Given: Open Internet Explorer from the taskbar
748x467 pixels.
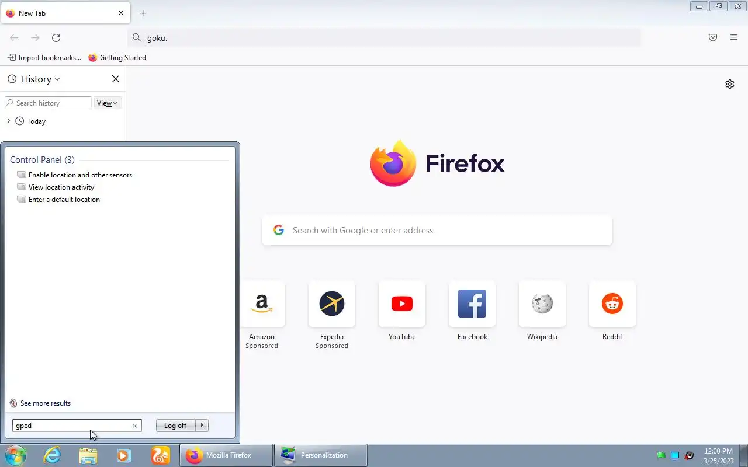Looking at the screenshot, I should click(53, 455).
